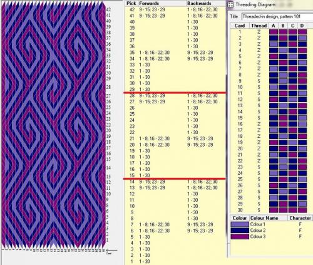313x265 pixels.
Task: Click the Card column header
Action: coord(240,26)
